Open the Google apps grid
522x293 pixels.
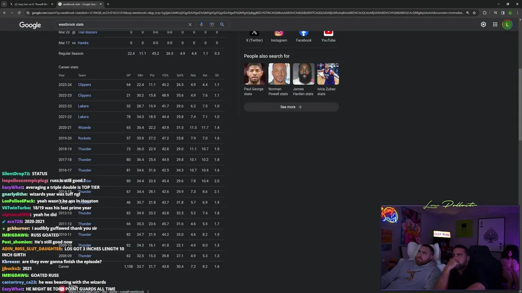click(495, 24)
